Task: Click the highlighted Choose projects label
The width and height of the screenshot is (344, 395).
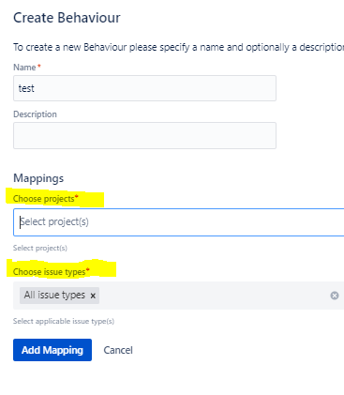Action: tap(44, 199)
